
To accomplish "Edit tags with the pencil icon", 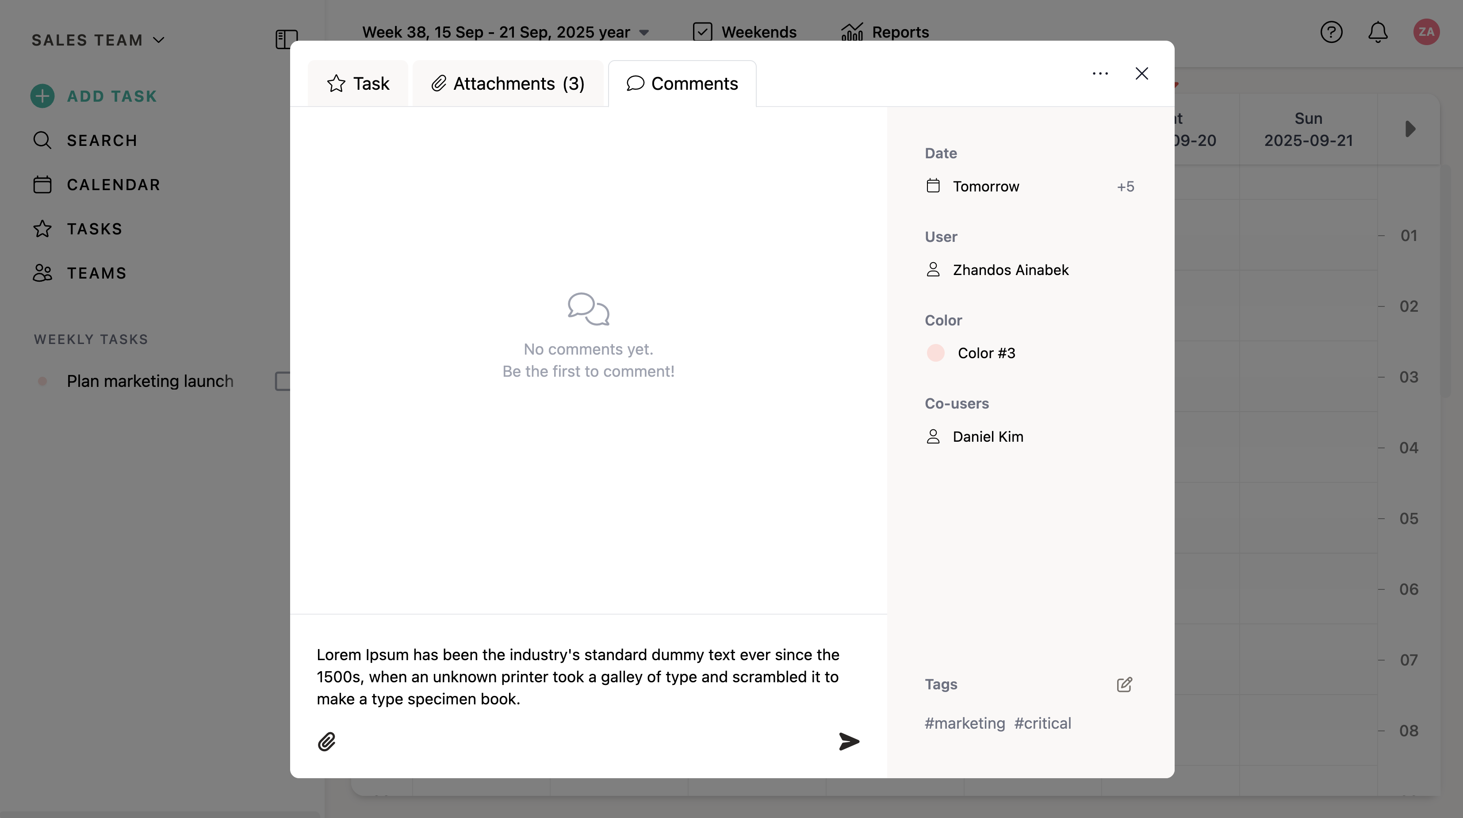I will point(1124,684).
